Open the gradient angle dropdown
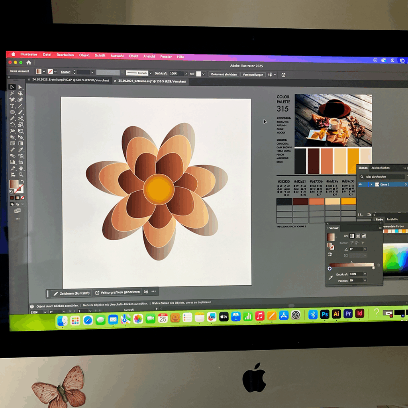This screenshot has width=408, height=408. coord(365,249)
